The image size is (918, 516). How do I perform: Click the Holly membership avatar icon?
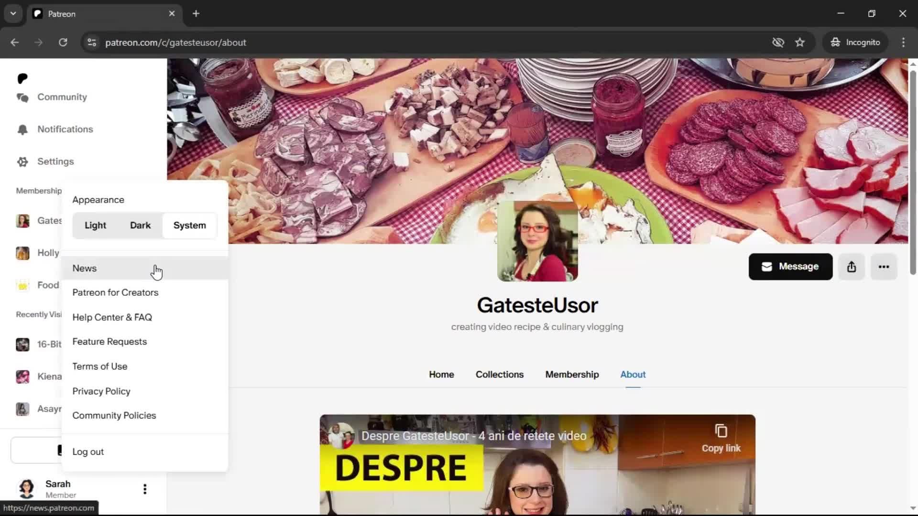[x=22, y=253]
